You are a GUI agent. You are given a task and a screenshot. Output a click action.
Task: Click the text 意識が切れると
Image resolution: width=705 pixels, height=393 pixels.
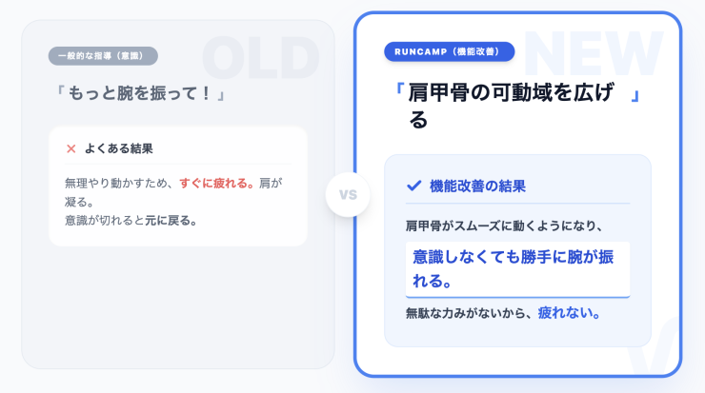(x=105, y=221)
